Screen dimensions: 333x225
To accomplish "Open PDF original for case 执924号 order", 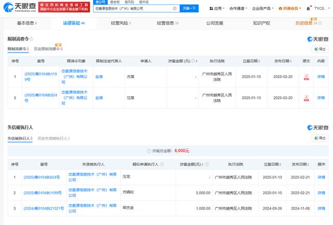I will [306, 98].
